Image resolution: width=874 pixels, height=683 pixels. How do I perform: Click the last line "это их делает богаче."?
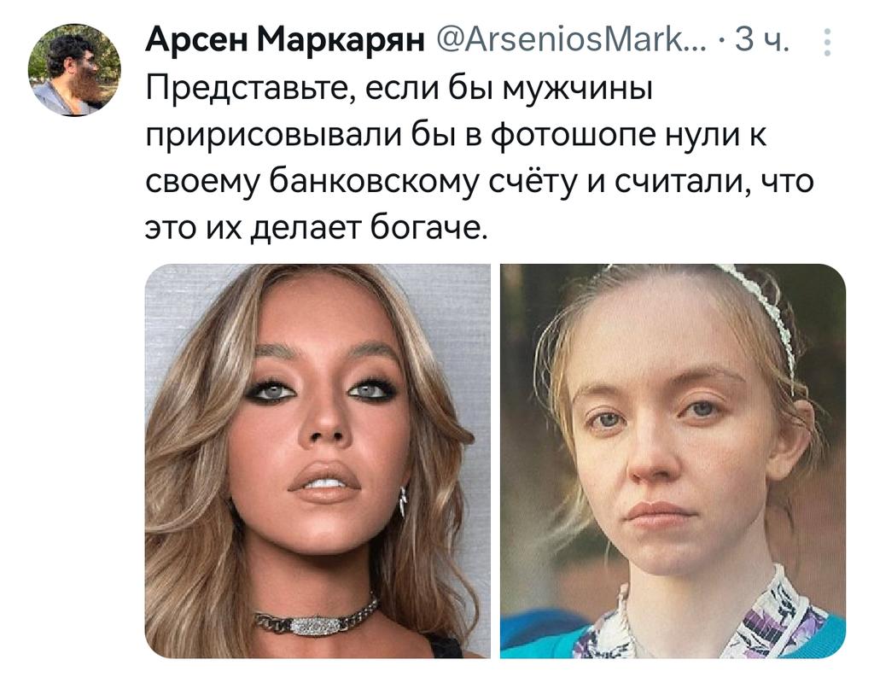point(317,228)
